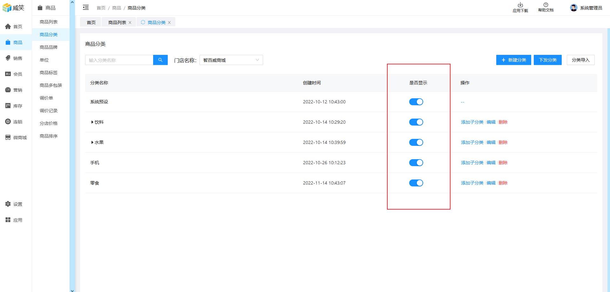Open the 微商城 store icon
Viewport: 610px width, 292px height.
[x=8, y=138]
